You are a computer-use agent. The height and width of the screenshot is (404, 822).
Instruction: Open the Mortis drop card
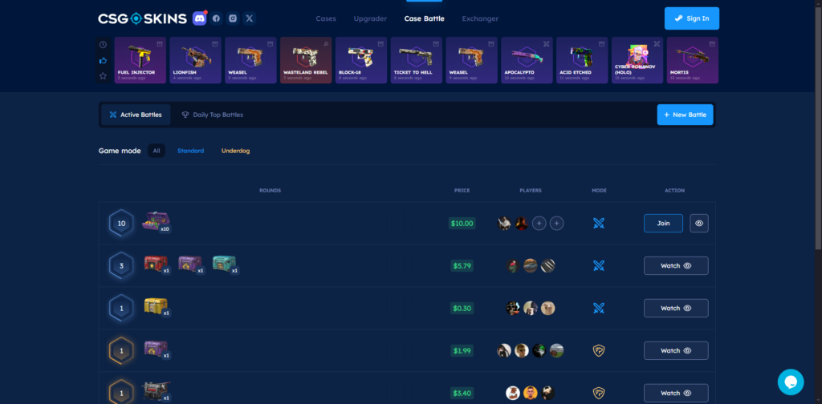pyautogui.click(x=693, y=60)
